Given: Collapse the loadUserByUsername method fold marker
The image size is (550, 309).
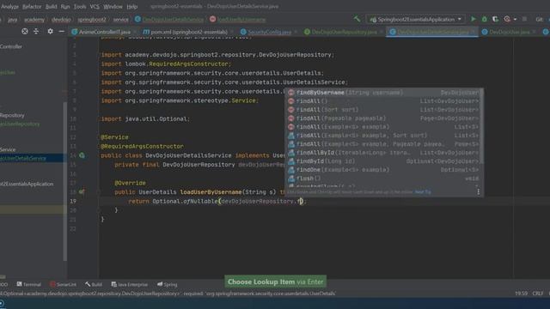Looking at the screenshot, I should click(100, 192).
